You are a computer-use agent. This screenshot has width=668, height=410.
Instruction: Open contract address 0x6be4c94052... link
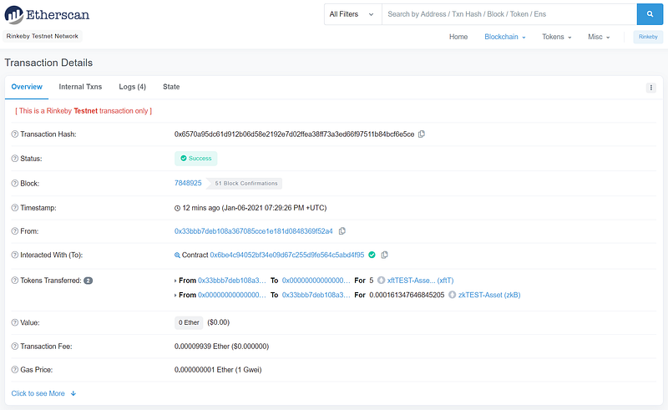coord(287,255)
